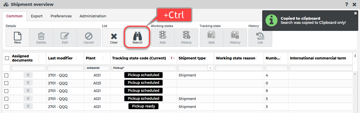Image resolution: width=360 pixels, height=113 pixels.
Task: Switch to the Export tab
Action: (37, 16)
